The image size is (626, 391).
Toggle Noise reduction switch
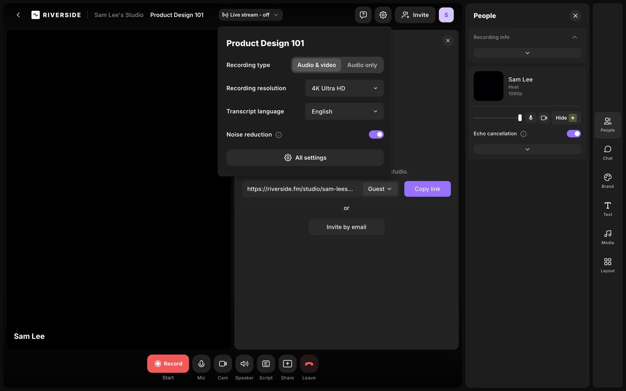(376, 135)
